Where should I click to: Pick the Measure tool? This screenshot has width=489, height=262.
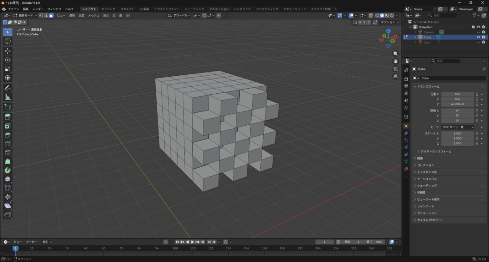(x=8, y=97)
